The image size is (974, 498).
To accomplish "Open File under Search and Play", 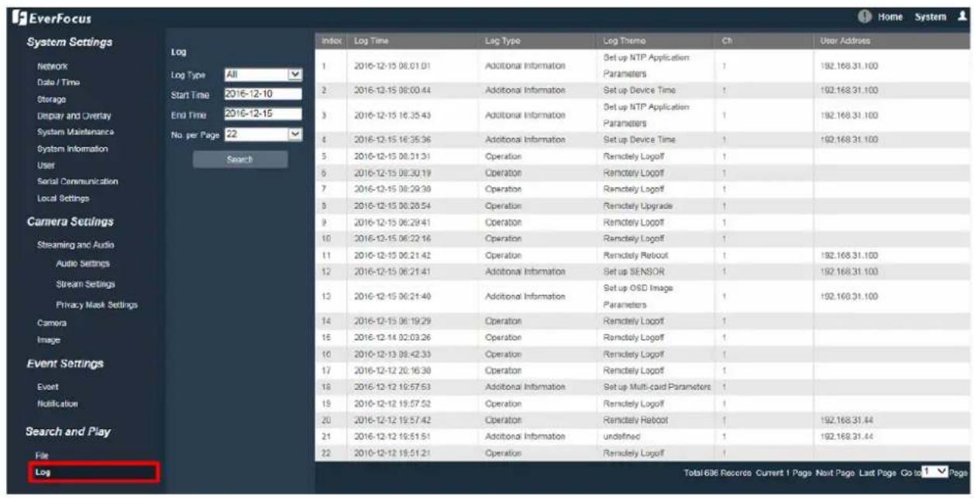I will click(x=42, y=455).
